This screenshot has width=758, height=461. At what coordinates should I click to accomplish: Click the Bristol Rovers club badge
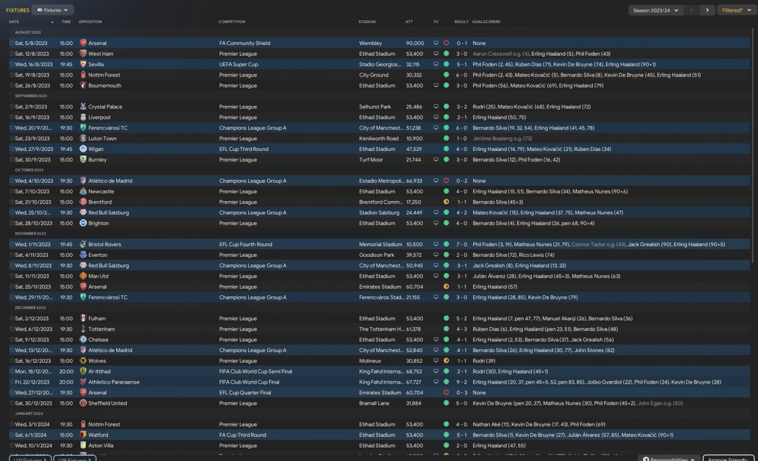(83, 244)
